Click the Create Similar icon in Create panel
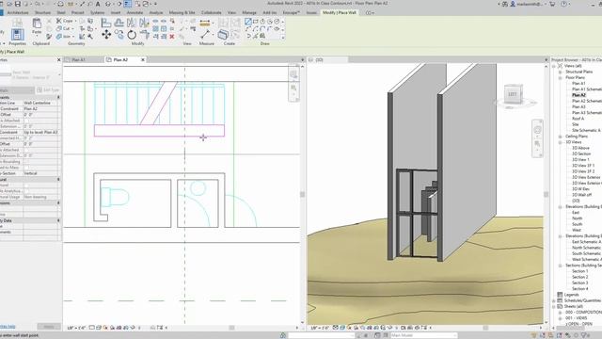Image resolution: width=602 pixels, height=339 pixels. 223,35
